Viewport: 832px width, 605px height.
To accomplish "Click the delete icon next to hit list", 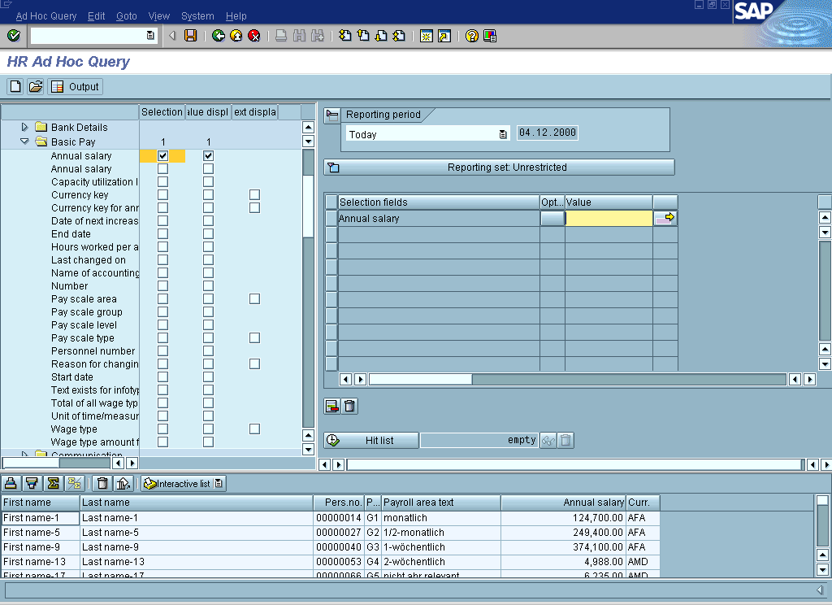I will [x=565, y=441].
